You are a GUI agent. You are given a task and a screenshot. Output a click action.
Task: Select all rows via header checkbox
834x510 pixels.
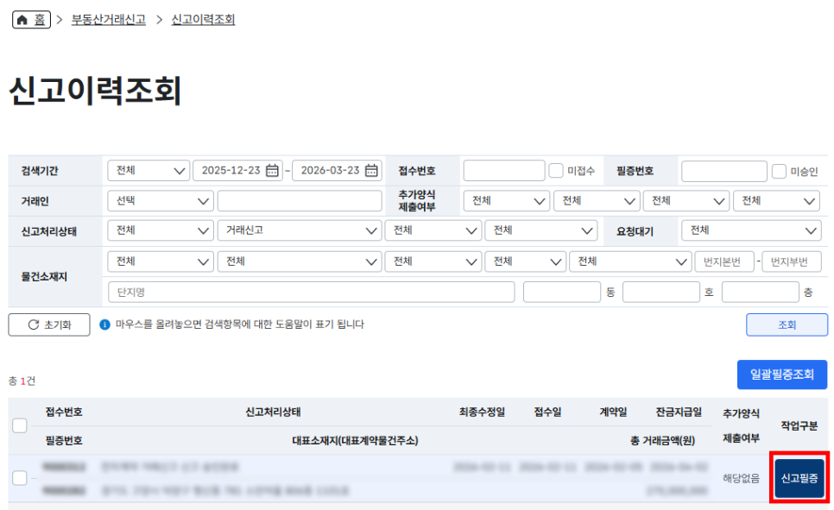(19, 425)
